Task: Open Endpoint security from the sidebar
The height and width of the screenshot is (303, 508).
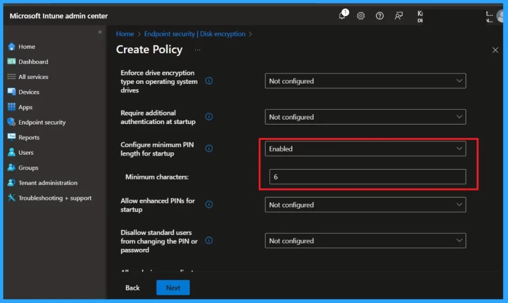Action: click(x=42, y=122)
